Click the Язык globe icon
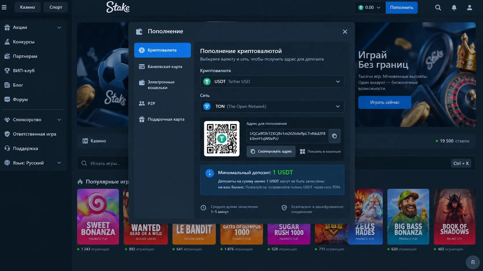483x271 pixels. pos(7,163)
